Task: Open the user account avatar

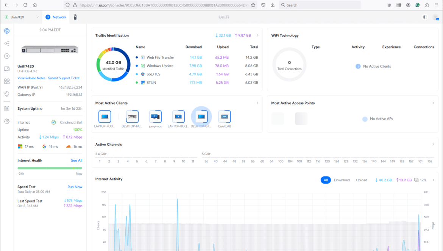Action: pos(435,17)
